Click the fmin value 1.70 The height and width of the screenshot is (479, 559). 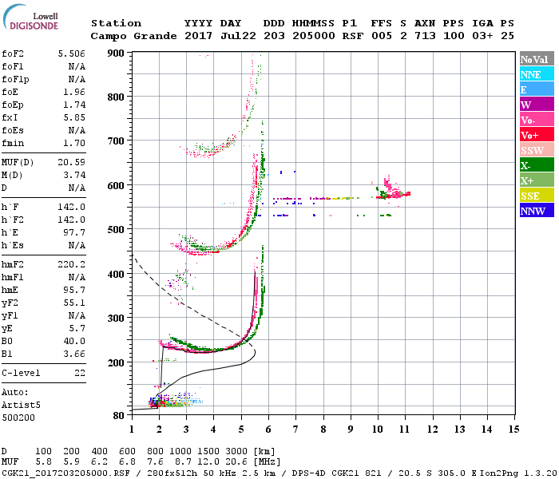pos(74,143)
